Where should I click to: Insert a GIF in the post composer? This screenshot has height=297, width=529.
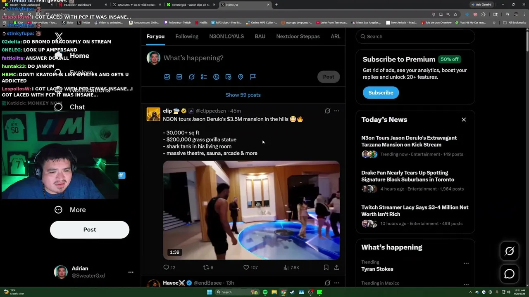[x=179, y=77]
